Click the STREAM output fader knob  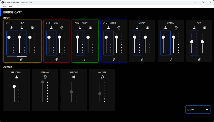tap(43, 82)
